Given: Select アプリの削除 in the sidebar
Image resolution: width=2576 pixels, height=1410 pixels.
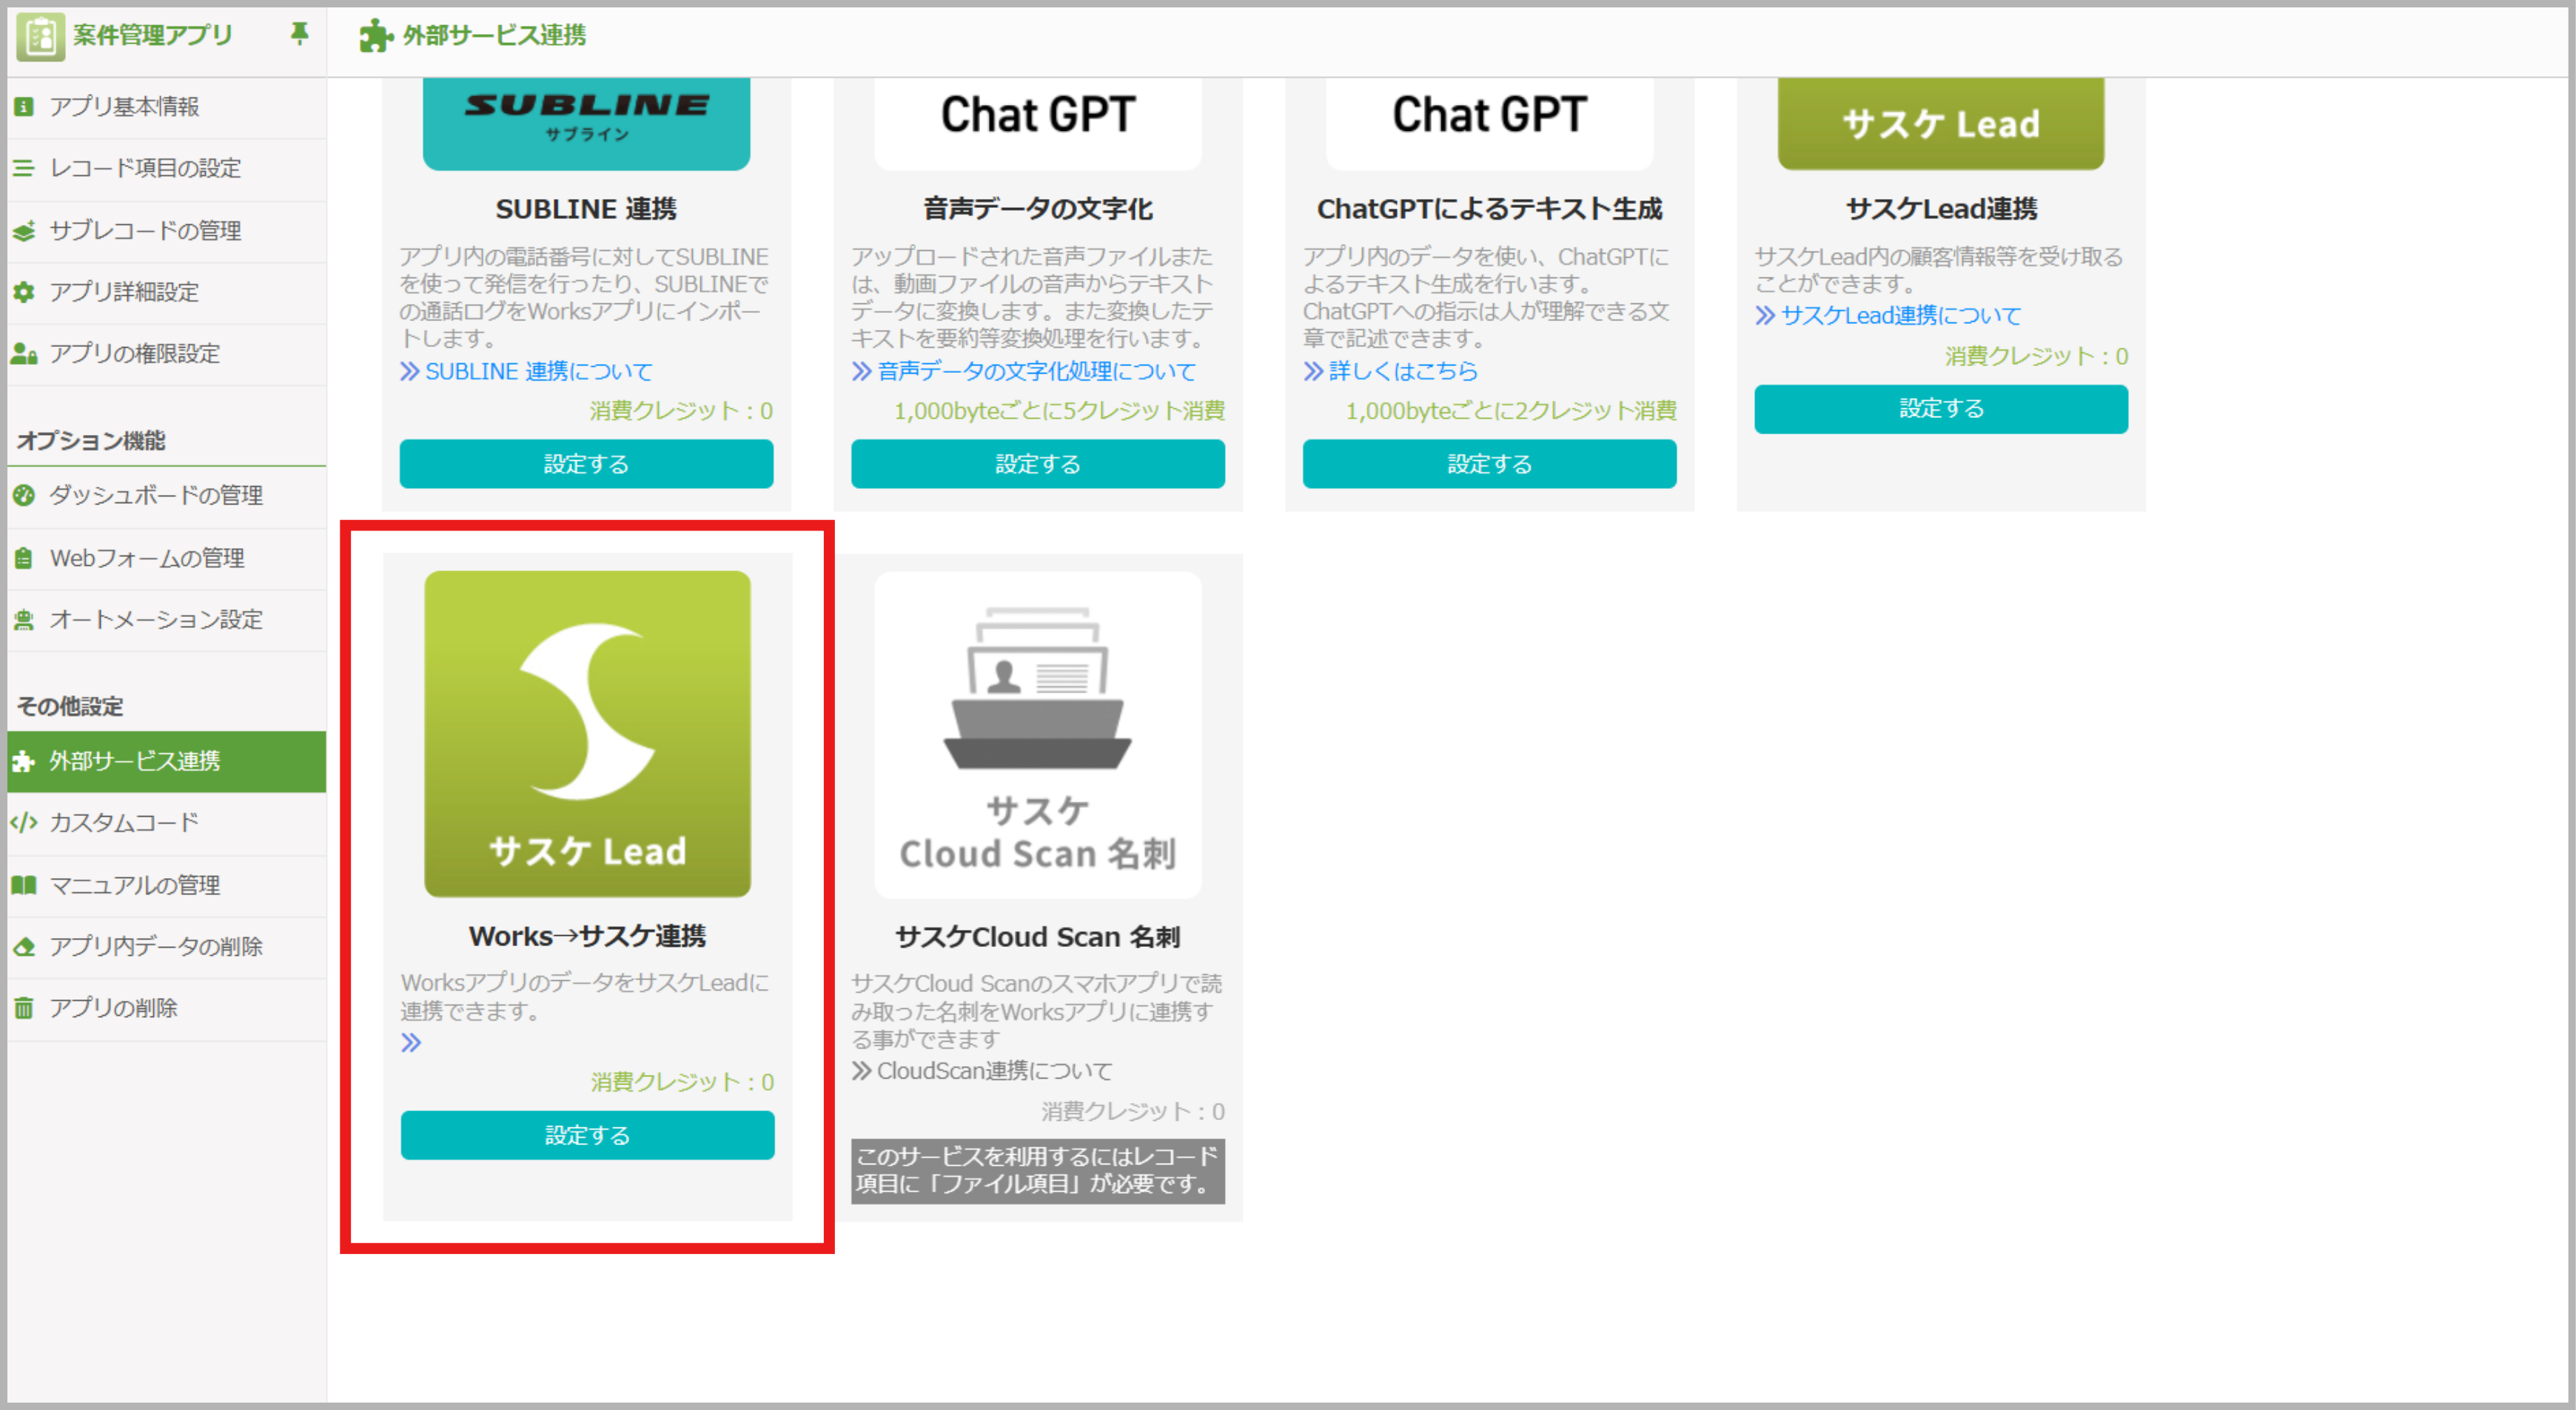Looking at the screenshot, I should pyautogui.click(x=166, y=1008).
